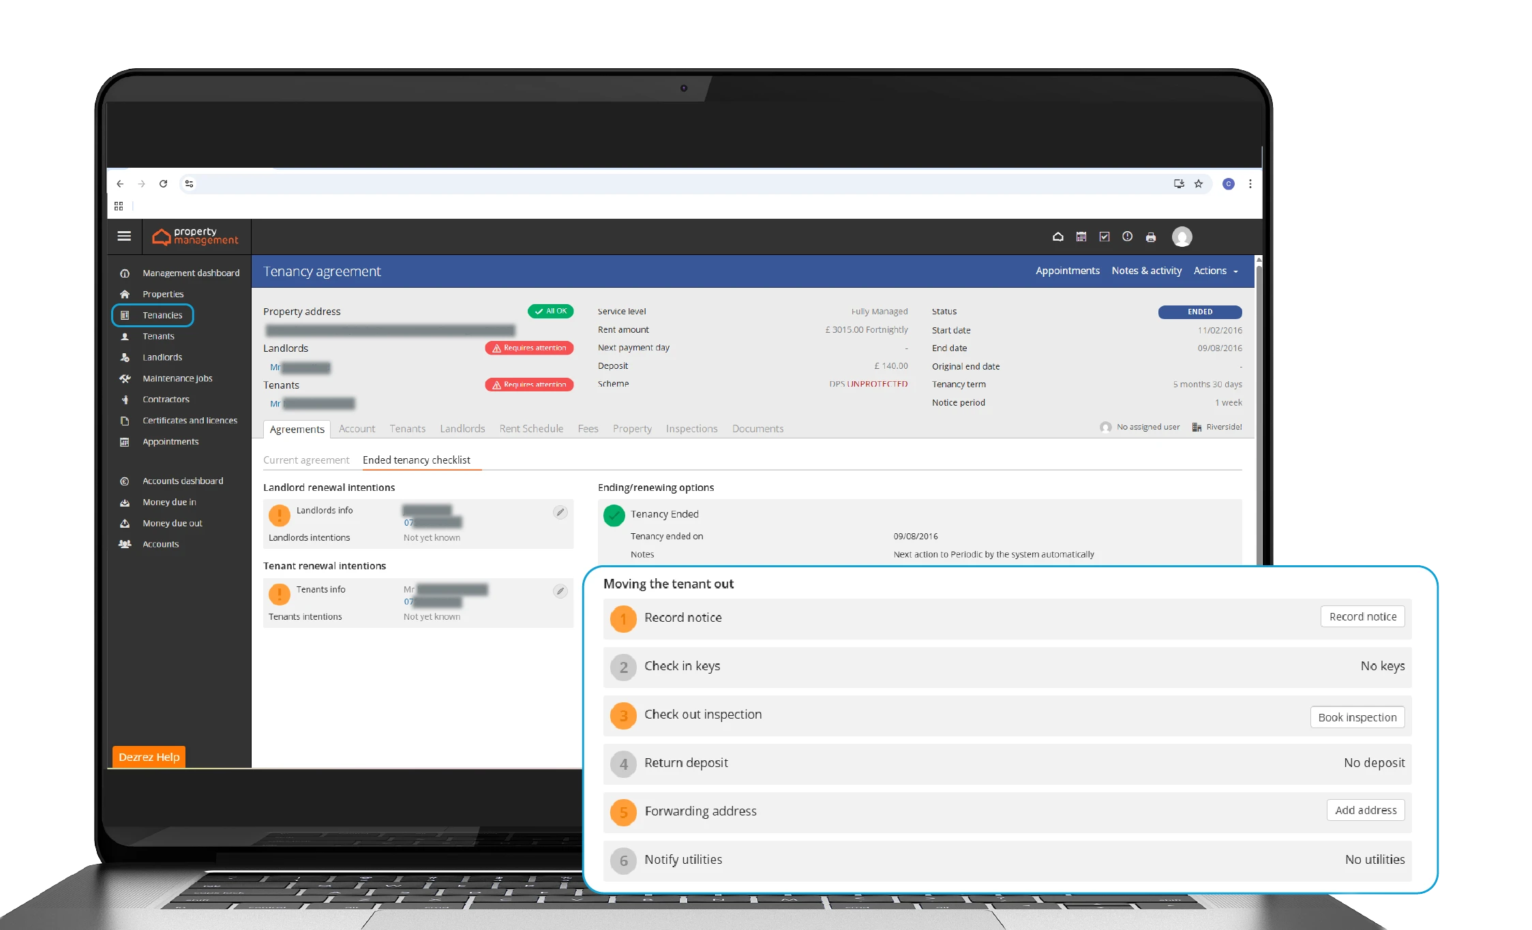
Task: Edit Landlords info with pencil icon
Action: [x=560, y=512]
